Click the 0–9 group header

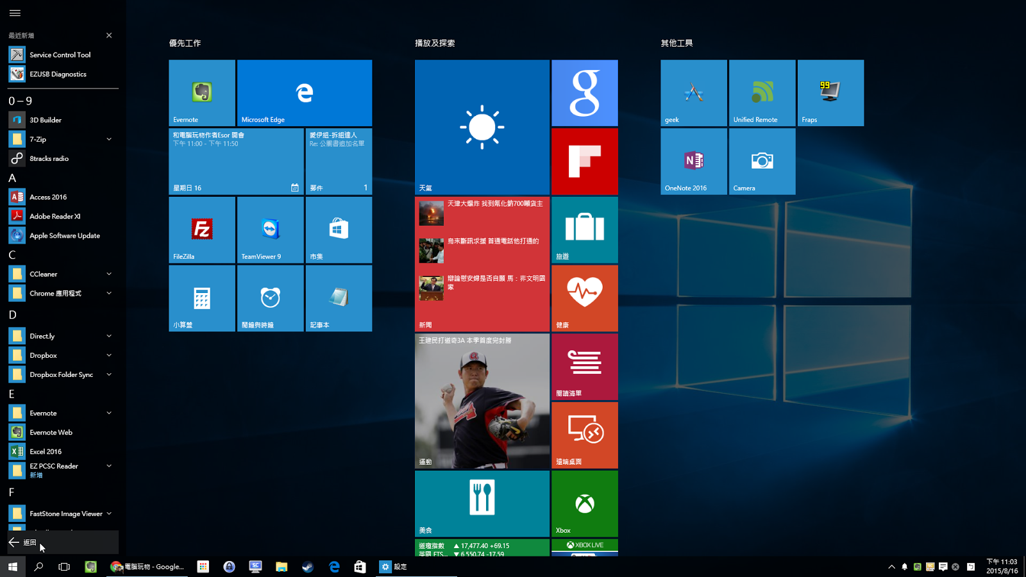(20, 101)
